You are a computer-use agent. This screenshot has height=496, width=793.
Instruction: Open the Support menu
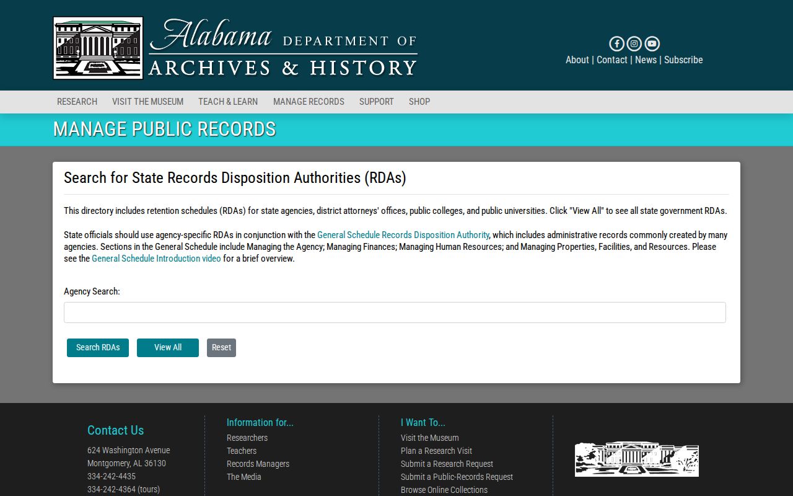coord(376,102)
